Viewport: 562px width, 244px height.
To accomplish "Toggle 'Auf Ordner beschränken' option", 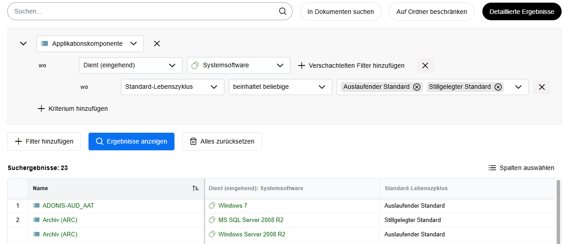I will click(x=431, y=12).
